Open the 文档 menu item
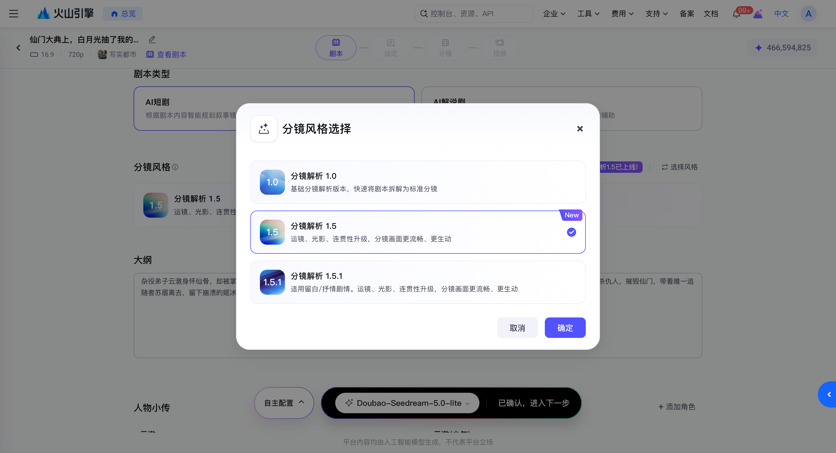This screenshot has height=453, width=836. pyautogui.click(x=710, y=14)
